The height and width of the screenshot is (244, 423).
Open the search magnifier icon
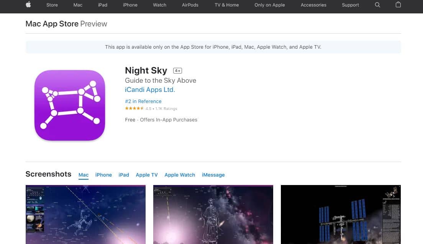point(377,5)
